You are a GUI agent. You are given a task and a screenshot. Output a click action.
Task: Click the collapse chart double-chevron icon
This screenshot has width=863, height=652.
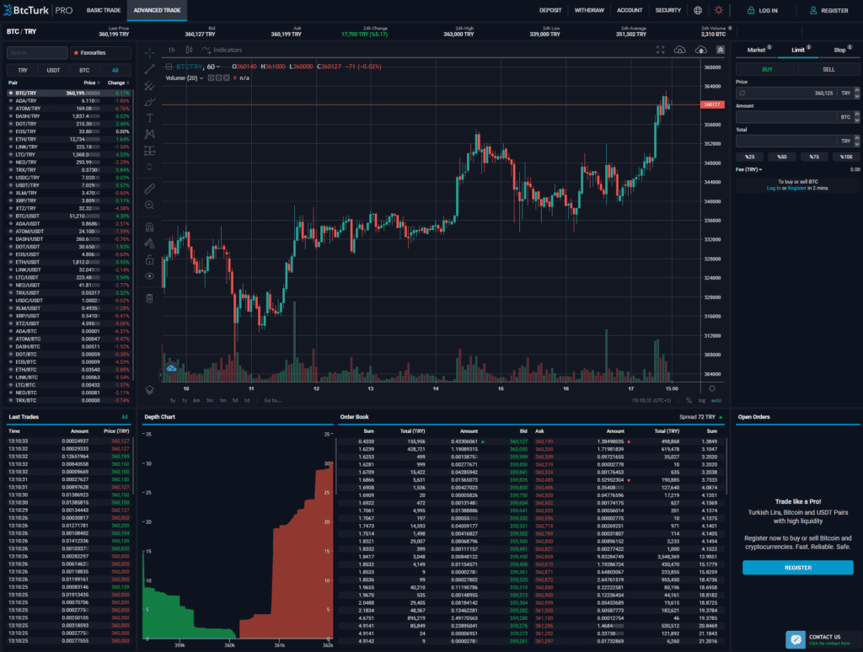pyautogui.click(x=721, y=50)
